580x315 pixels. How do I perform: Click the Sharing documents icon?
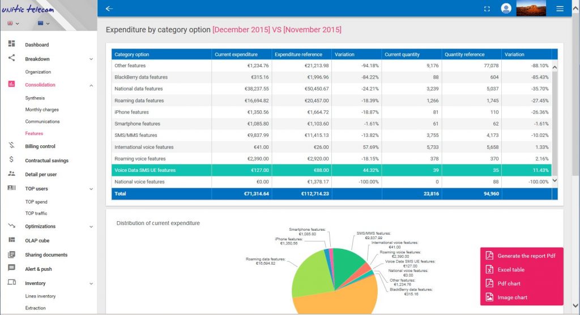[12, 254]
